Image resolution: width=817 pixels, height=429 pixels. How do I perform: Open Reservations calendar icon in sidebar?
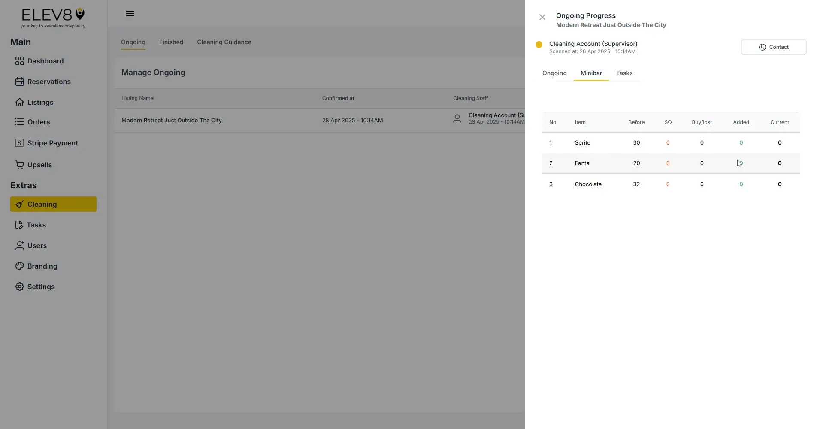[x=19, y=82]
